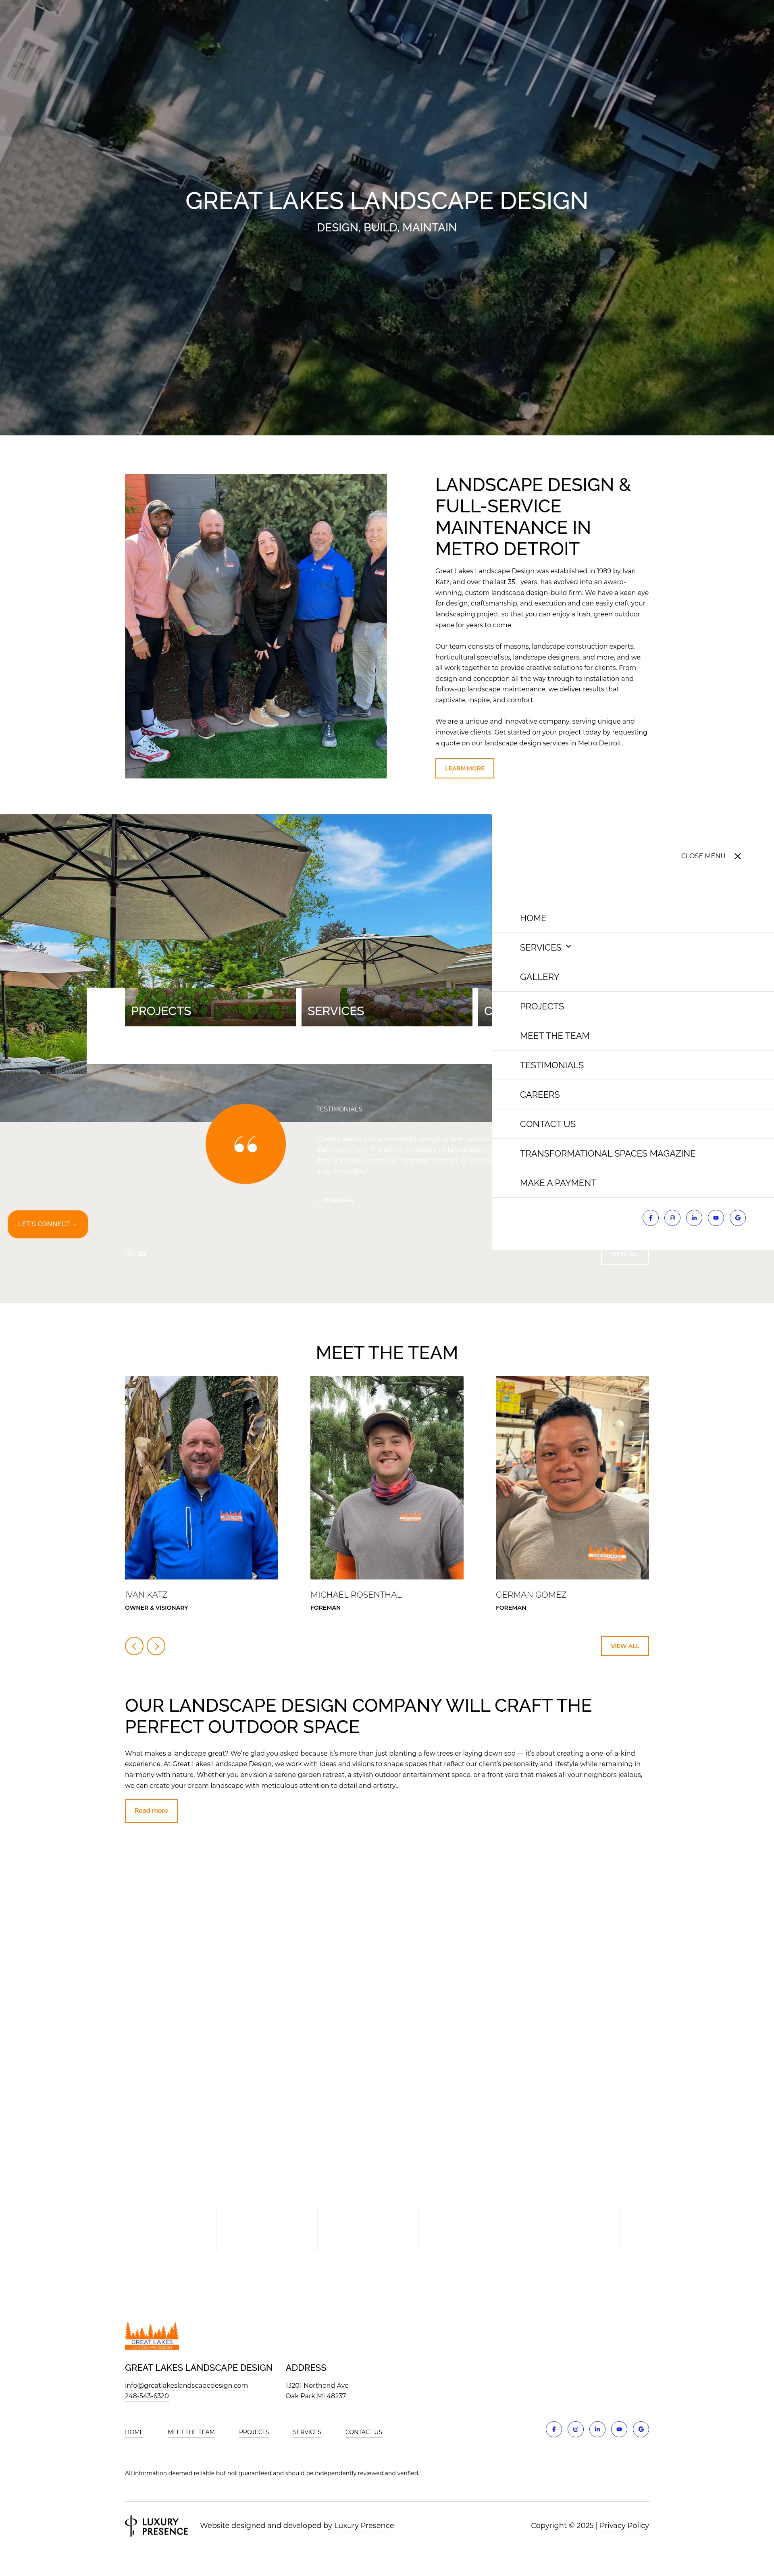Click the Luxury Presence logo

[x=157, y=2526]
